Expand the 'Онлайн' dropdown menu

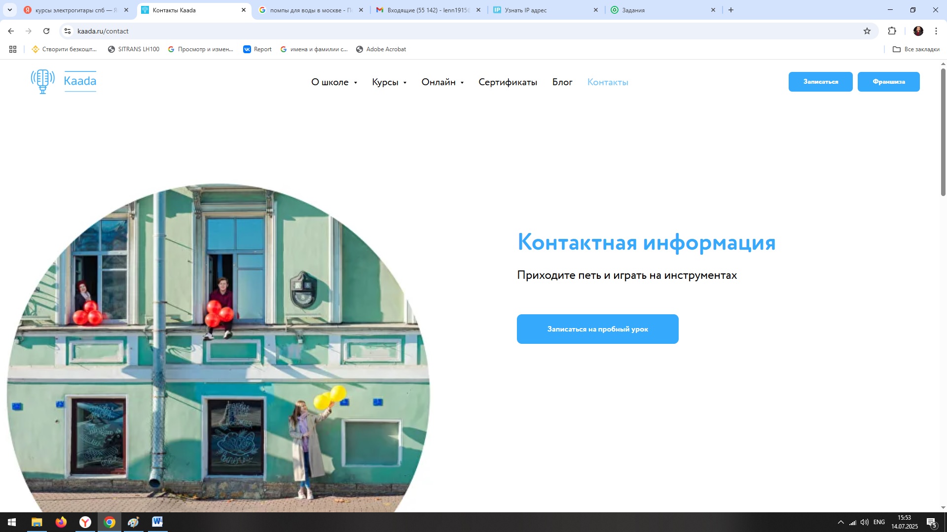pyautogui.click(x=442, y=82)
